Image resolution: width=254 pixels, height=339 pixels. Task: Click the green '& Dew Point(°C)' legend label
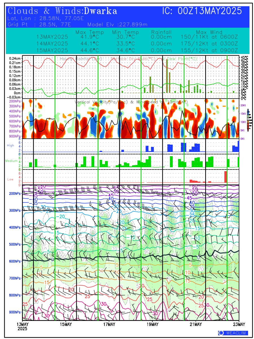tap(180, 59)
